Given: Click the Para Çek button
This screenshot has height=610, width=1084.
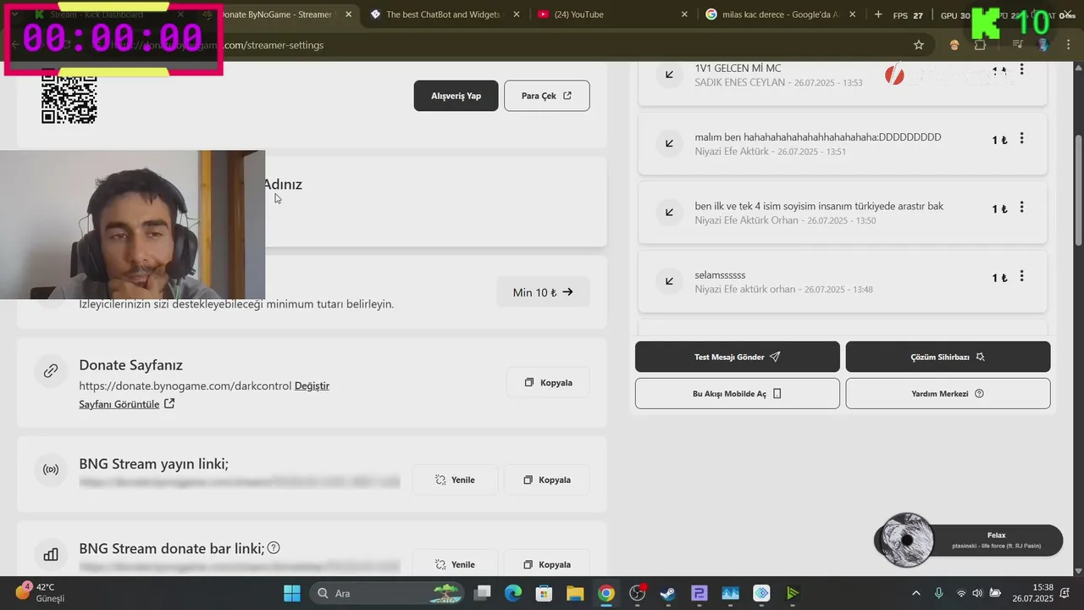Looking at the screenshot, I should pyautogui.click(x=546, y=96).
